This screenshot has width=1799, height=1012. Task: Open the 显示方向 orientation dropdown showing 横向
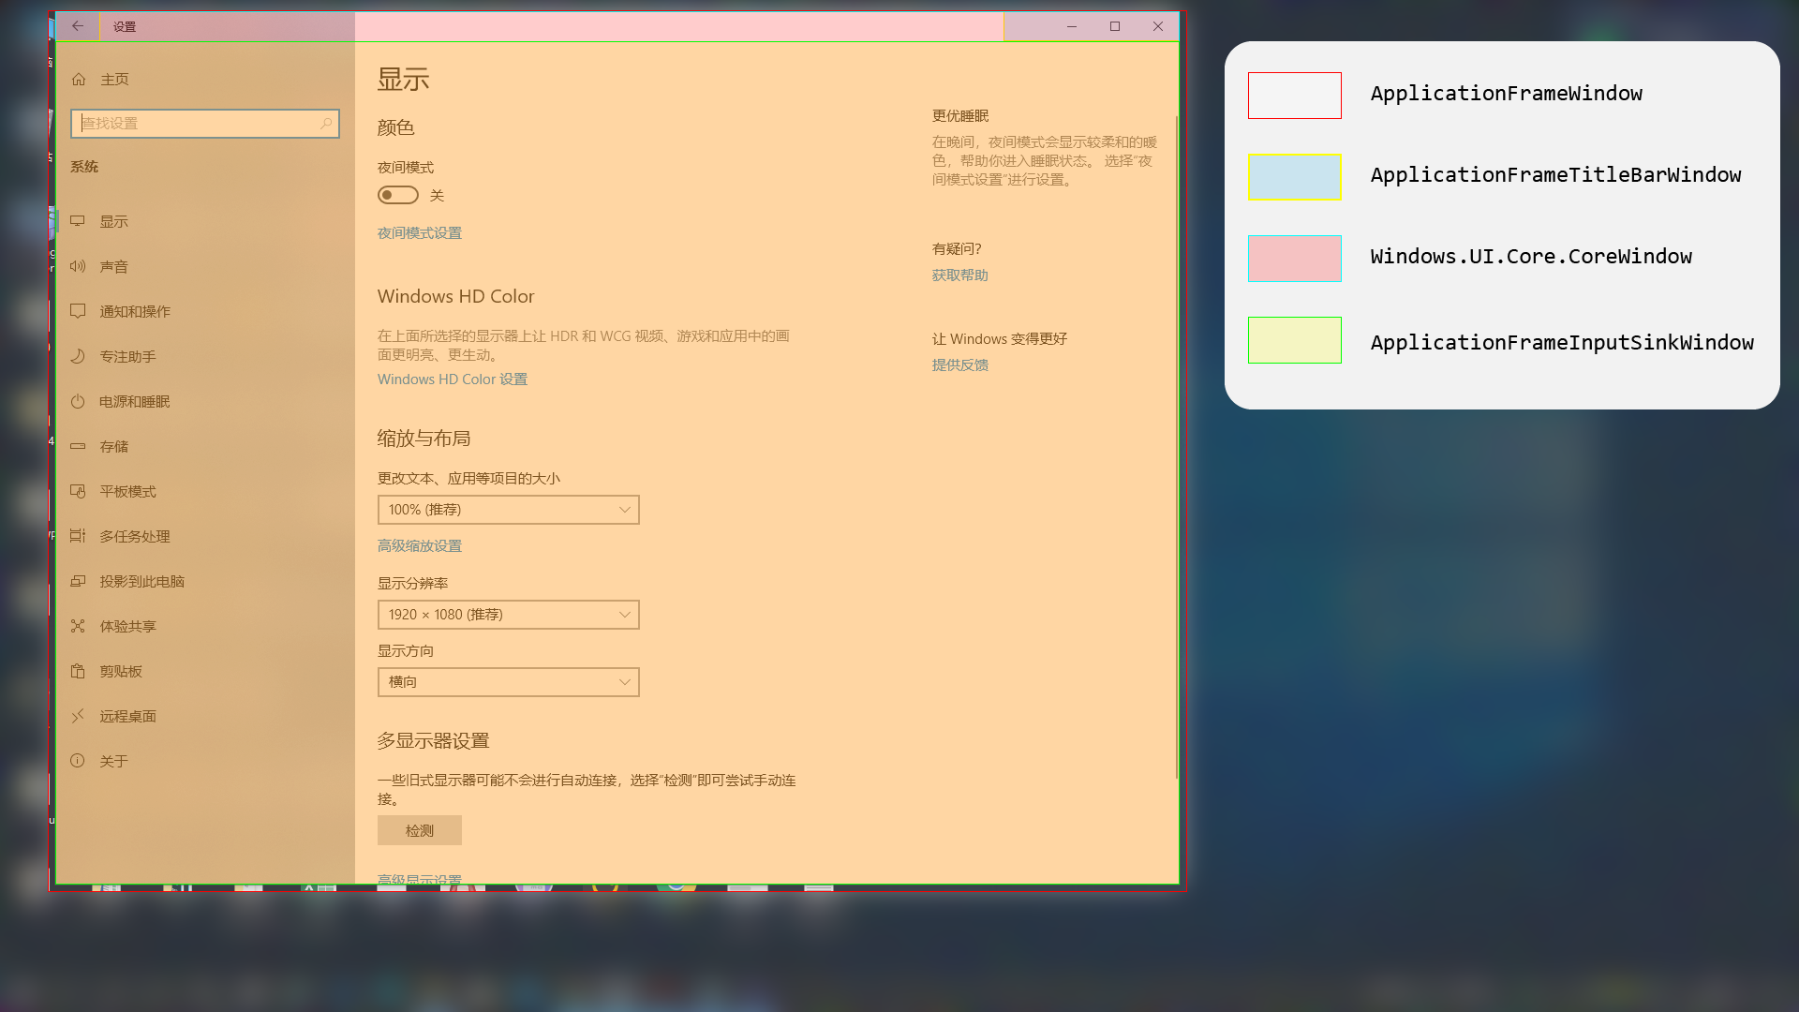click(508, 681)
